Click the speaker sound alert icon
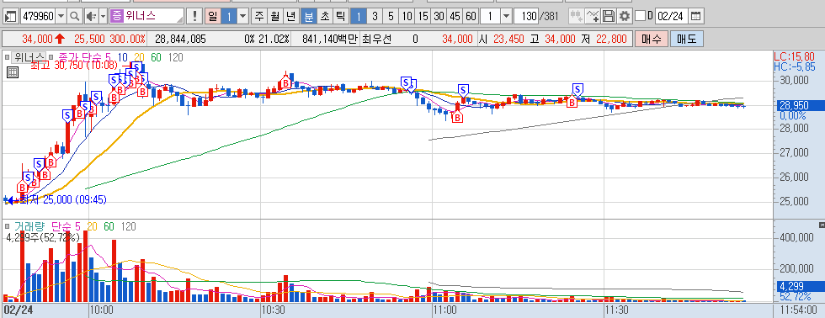 click(91, 16)
